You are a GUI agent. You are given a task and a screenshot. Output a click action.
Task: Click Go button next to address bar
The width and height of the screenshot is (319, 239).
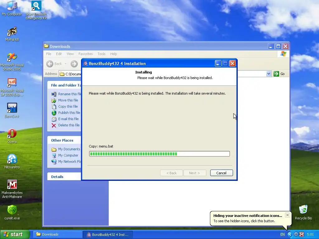279,74
